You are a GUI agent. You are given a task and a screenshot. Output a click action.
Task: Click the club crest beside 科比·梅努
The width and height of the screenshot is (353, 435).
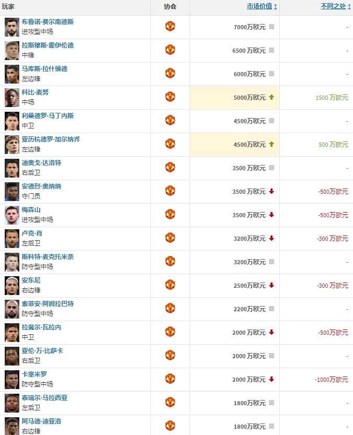pyautogui.click(x=170, y=97)
